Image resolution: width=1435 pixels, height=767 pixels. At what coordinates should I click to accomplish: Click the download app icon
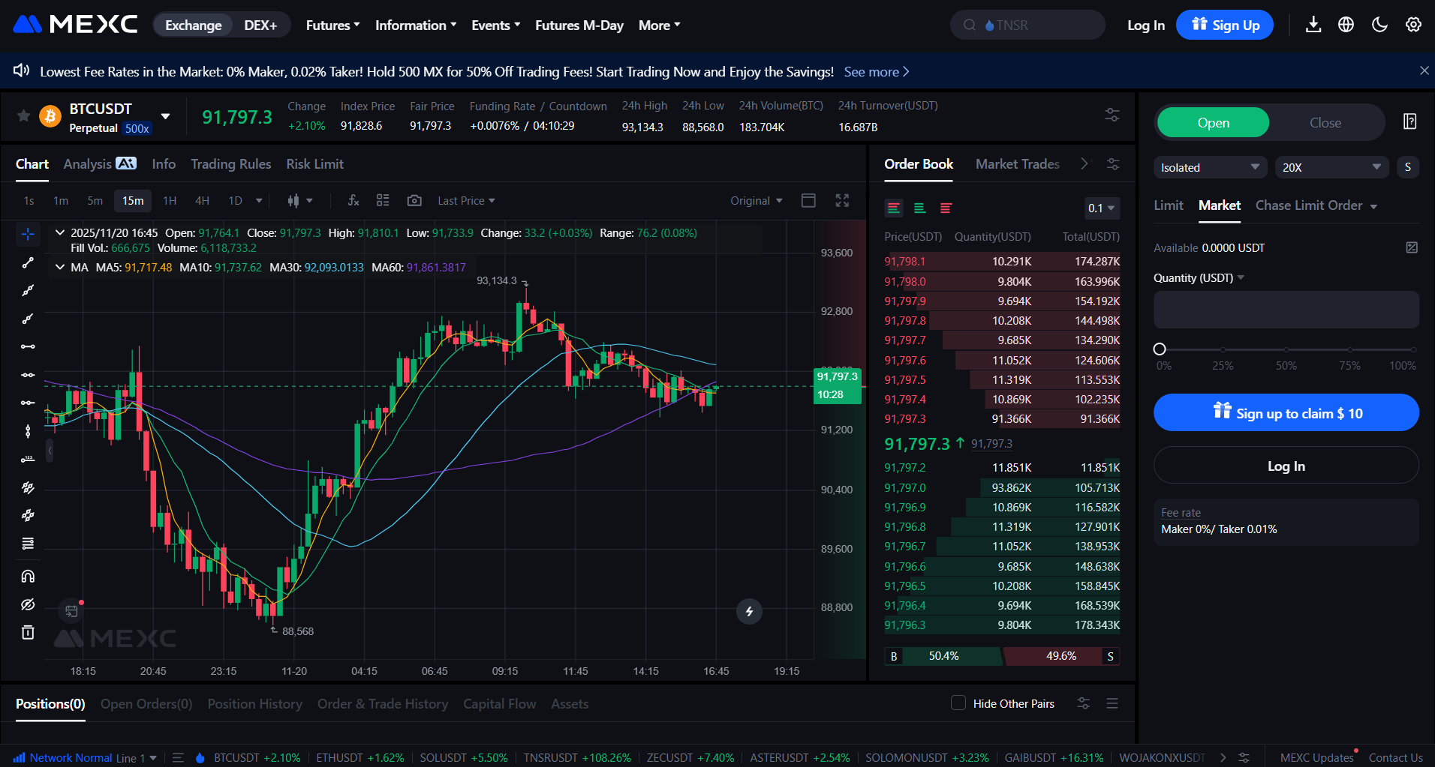pyautogui.click(x=1313, y=25)
